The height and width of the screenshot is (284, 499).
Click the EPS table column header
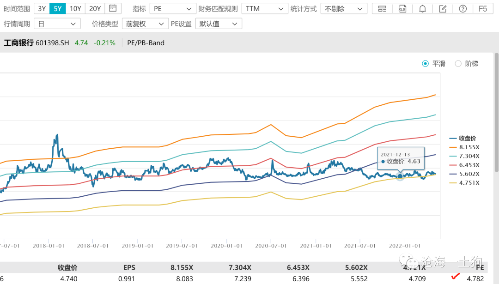[129, 268]
